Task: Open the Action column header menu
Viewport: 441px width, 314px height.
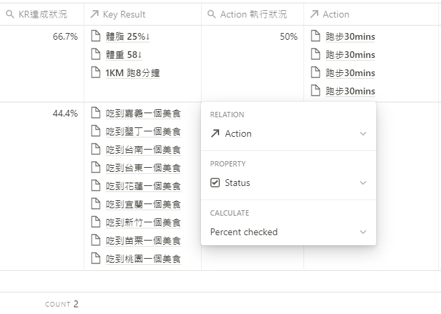Action: coord(372,14)
